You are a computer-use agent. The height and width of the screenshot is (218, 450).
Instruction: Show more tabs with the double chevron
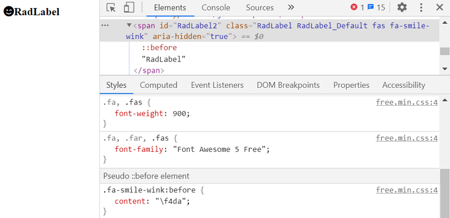[291, 8]
